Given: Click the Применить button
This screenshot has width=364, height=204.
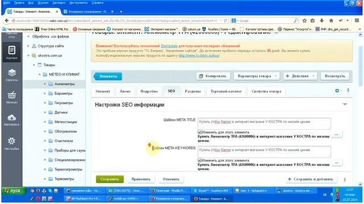Looking at the screenshot, I should tap(141, 179).
